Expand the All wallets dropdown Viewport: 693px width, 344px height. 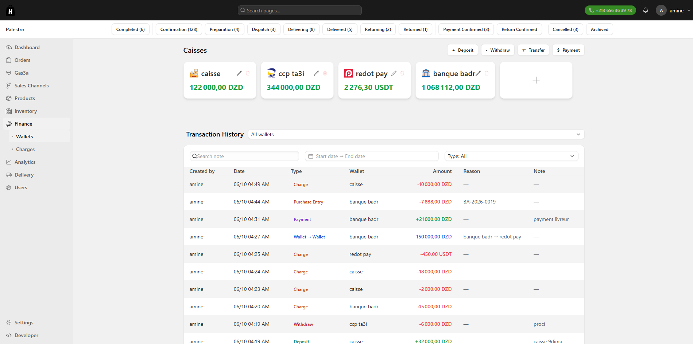pyautogui.click(x=416, y=134)
